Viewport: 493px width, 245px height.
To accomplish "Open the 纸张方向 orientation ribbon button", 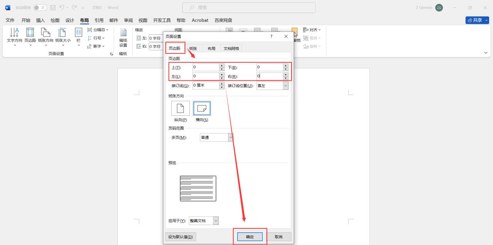I will click(x=46, y=37).
